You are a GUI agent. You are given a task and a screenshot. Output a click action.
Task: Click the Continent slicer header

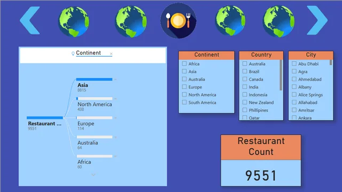pyautogui.click(x=207, y=55)
